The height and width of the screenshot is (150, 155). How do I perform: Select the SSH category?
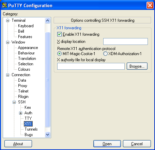[x=22, y=102]
